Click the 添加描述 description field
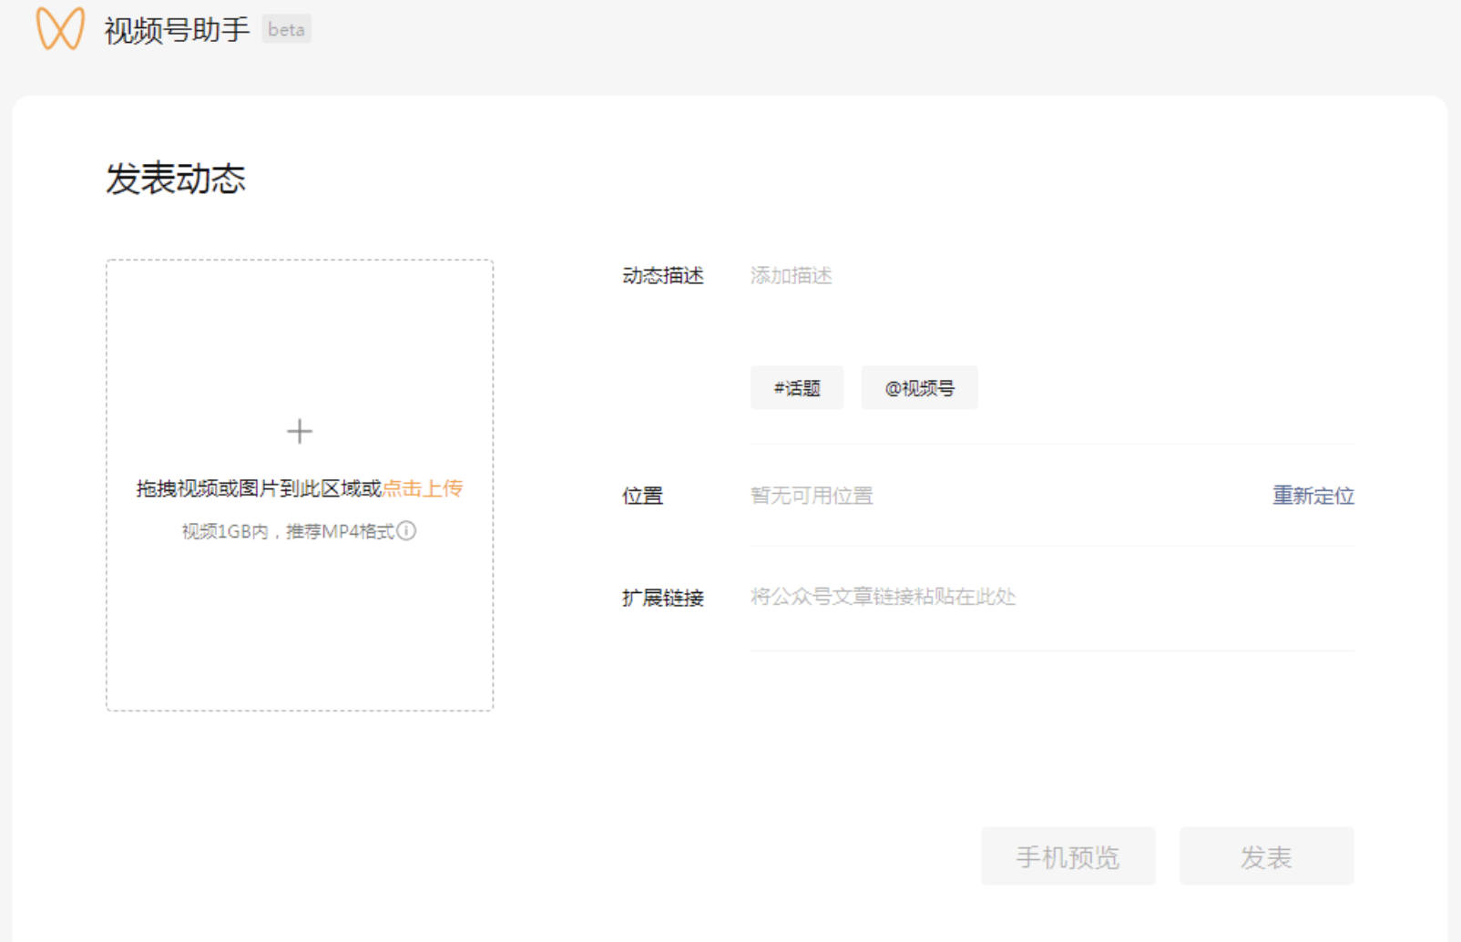Viewport: 1461px width, 942px height. click(791, 275)
